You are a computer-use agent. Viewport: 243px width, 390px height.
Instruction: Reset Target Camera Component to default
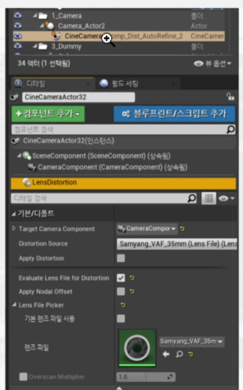pyautogui.click(x=182, y=228)
